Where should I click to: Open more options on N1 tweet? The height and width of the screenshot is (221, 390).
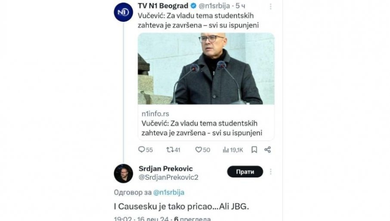pyautogui.click(x=271, y=7)
